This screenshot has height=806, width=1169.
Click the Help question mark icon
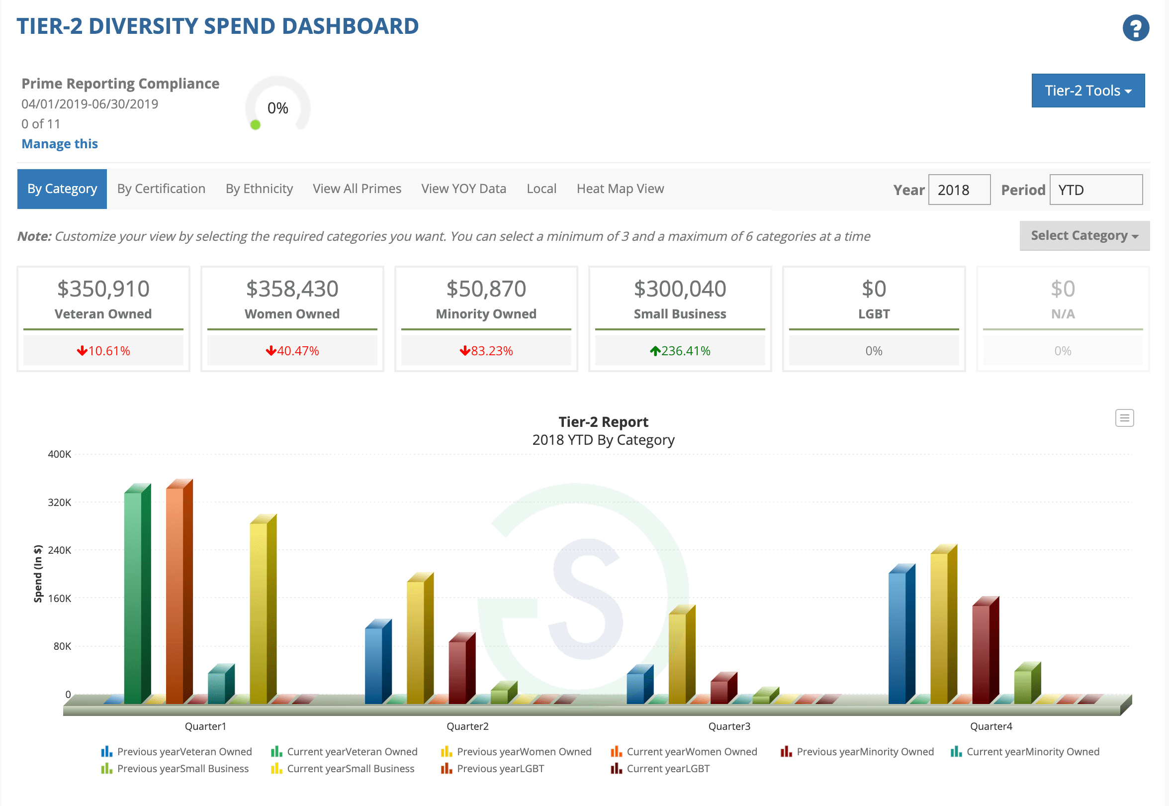tap(1136, 28)
